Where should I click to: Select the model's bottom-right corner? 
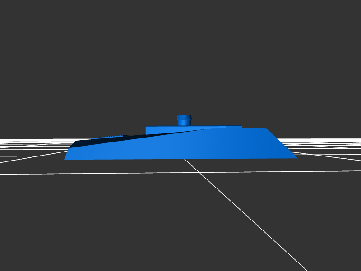296,157
